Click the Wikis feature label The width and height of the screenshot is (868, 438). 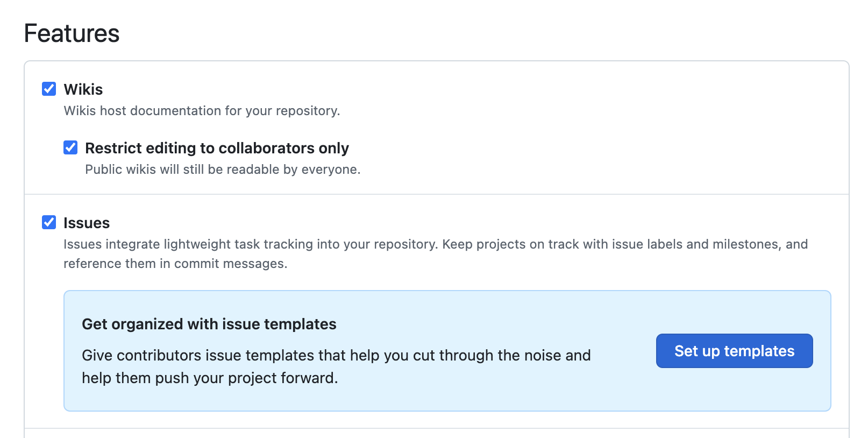83,90
